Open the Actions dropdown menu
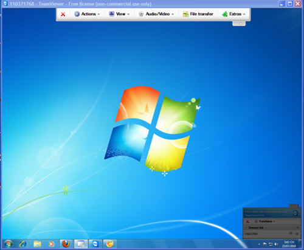The image size is (304, 250). click(87, 14)
